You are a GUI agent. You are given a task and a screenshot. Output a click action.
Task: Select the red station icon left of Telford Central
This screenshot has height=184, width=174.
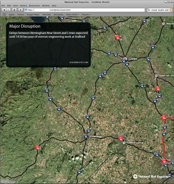click(x=120, y=138)
